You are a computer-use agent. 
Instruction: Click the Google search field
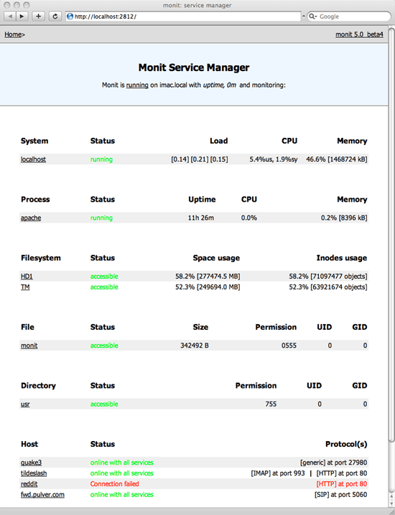[x=349, y=16]
